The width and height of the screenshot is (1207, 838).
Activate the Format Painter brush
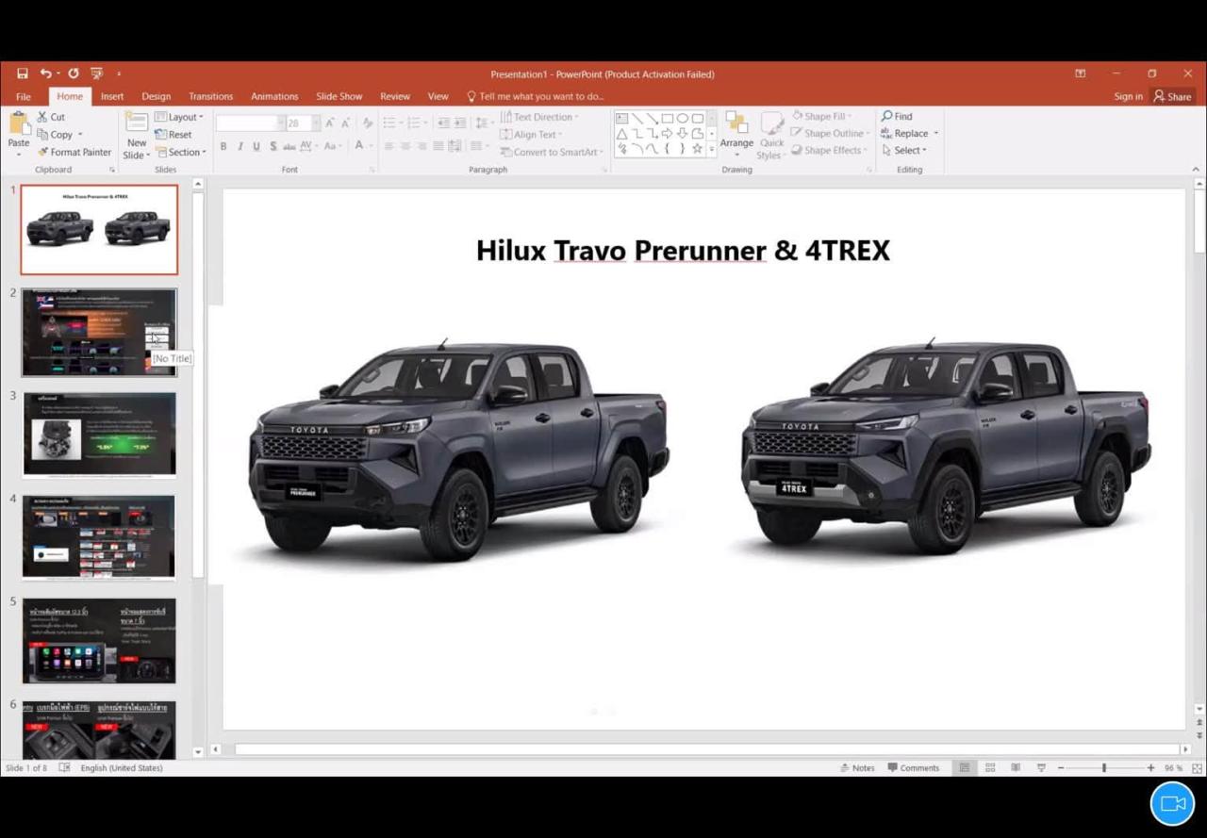pos(74,152)
